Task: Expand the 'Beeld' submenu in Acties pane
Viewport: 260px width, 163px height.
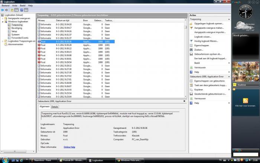Action: point(198,63)
